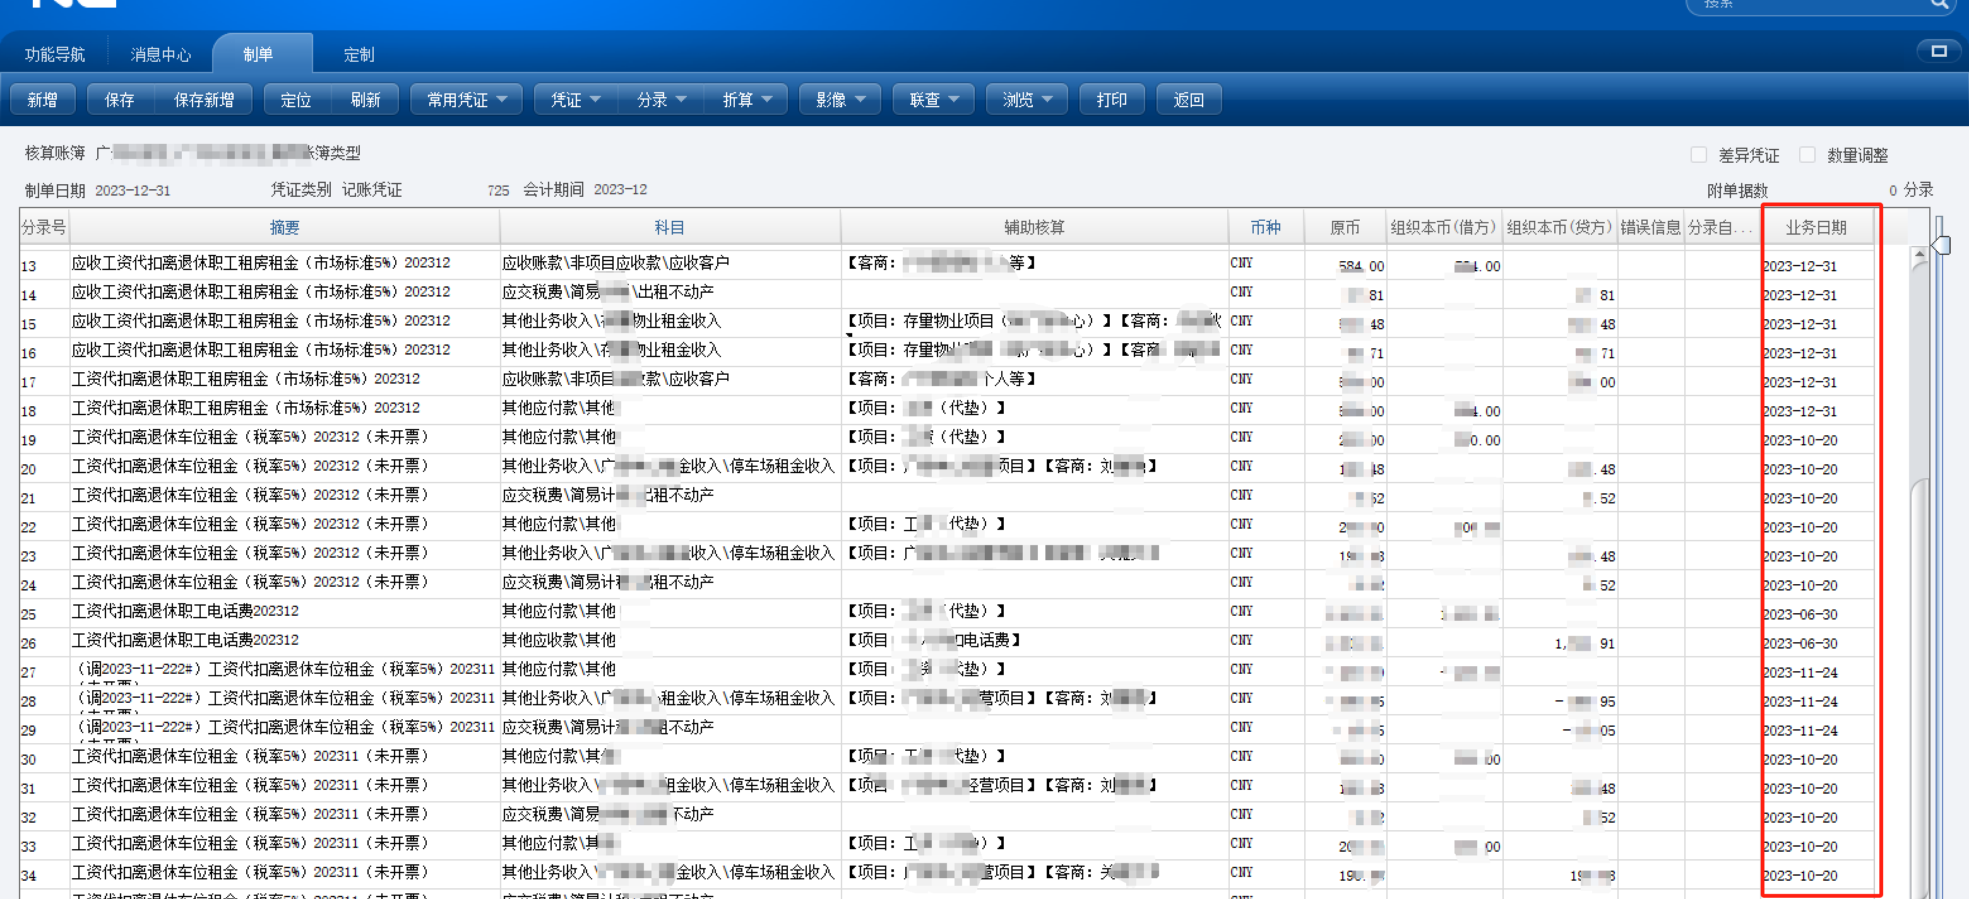This screenshot has width=1969, height=899.
Task: Click the 2023-11-24 date in row 27
Action: [x=1800, y=672]
